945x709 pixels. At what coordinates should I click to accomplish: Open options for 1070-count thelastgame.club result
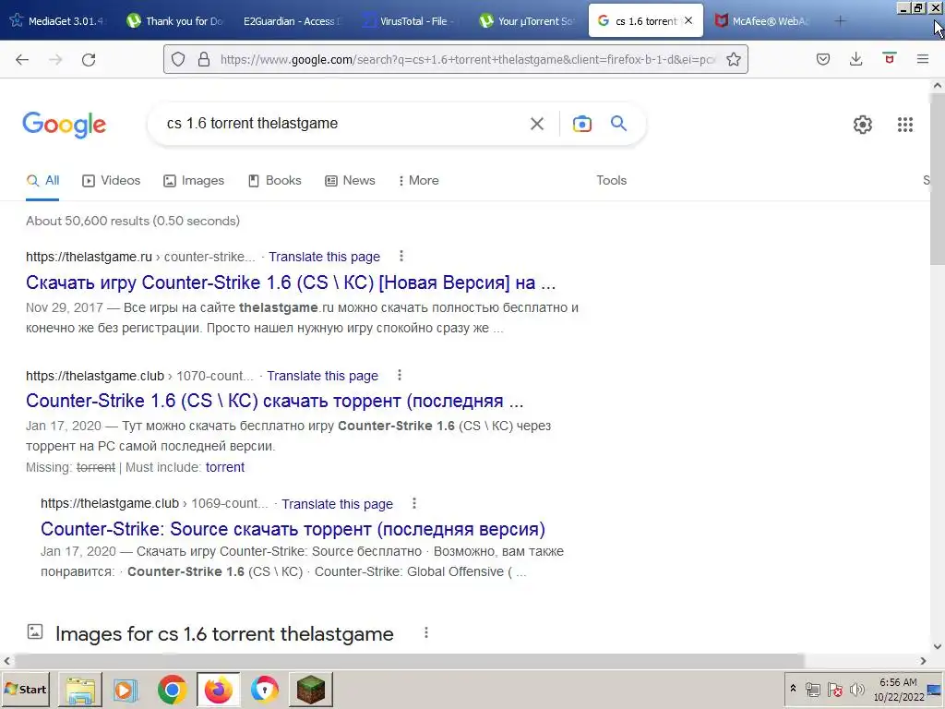point(400,375)
